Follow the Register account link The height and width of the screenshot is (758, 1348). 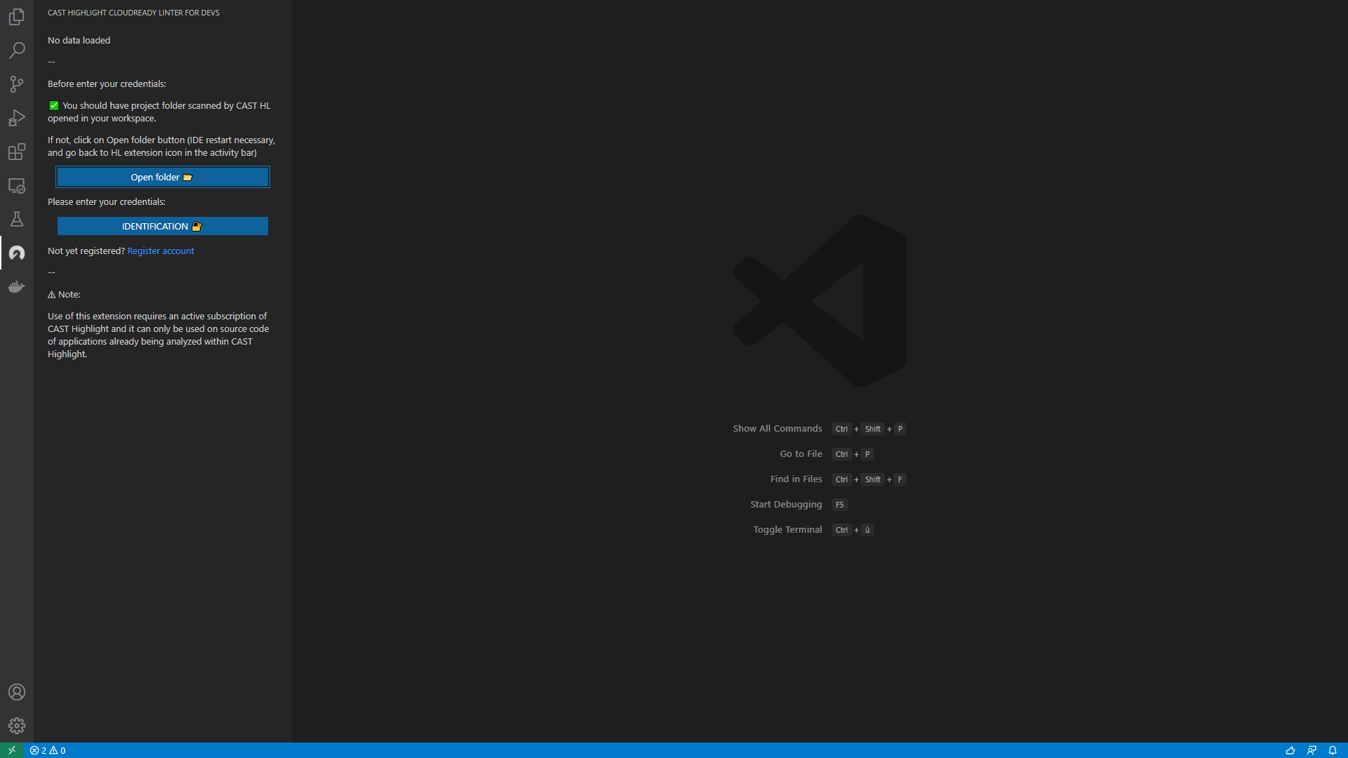click(160, 251)
